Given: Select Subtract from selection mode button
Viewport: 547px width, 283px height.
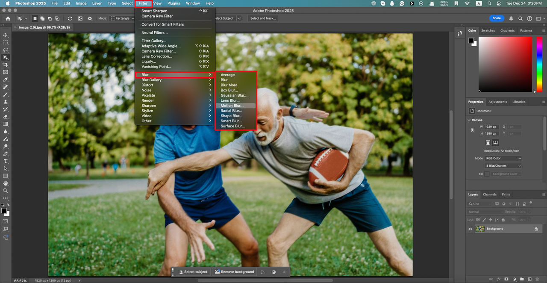Looking at the screenshot, I should [x=50, y=18].
